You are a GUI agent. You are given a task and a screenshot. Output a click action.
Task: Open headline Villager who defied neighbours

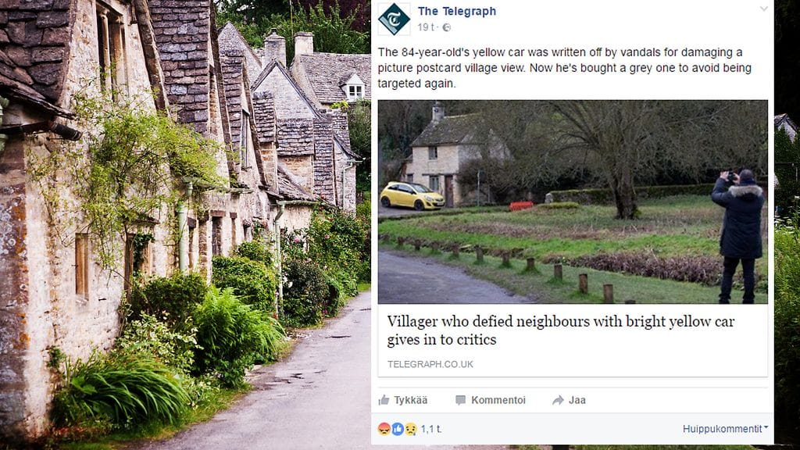tap(560, 330)
